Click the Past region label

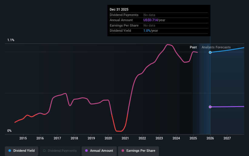coord(193,47)
